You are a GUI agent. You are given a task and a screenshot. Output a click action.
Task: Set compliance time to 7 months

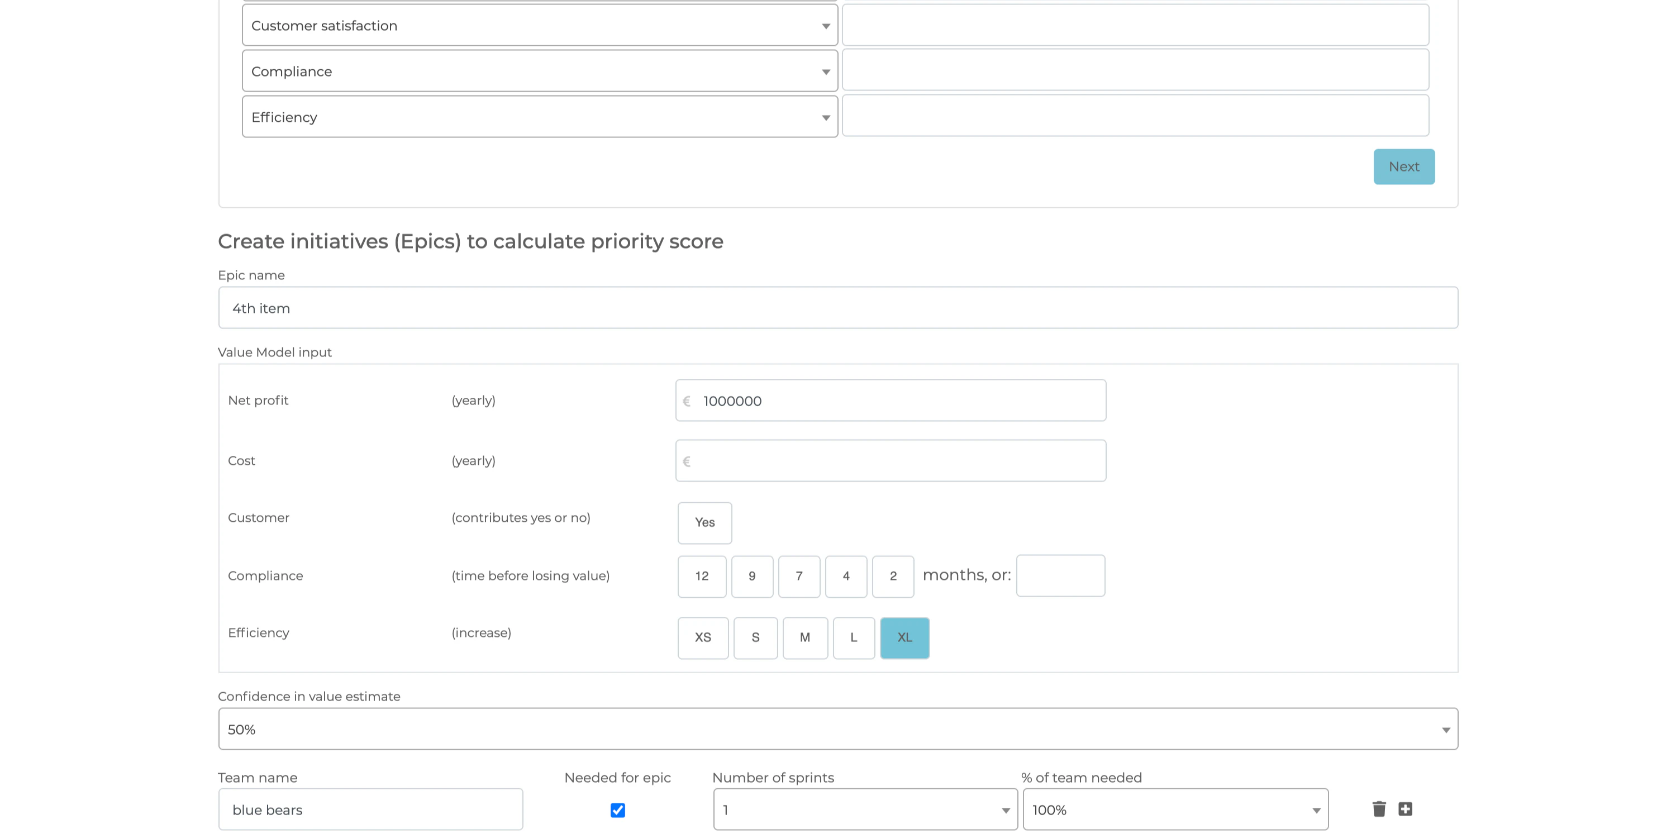[x=799, y=577]
